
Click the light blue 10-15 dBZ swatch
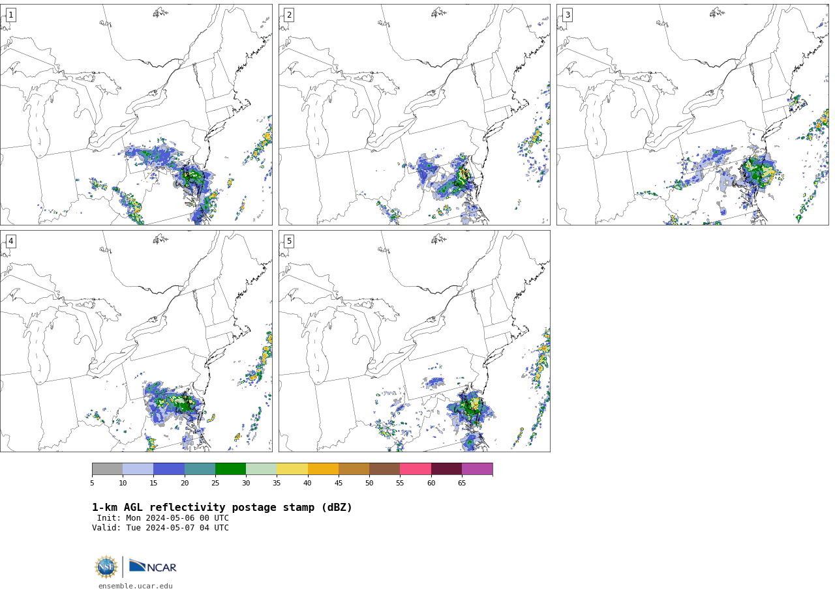pos(138,469)
